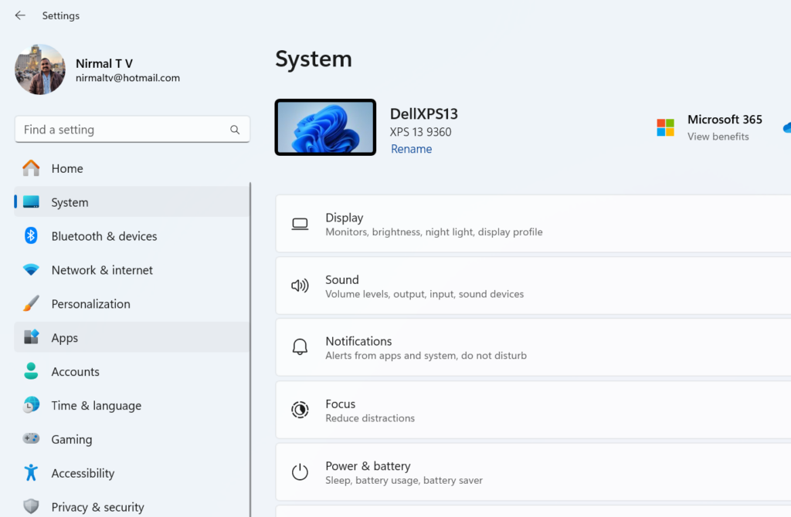This screenshot has width=791, height=517.
Task: Click the Notifications bell icon
Action: point(300,346)
